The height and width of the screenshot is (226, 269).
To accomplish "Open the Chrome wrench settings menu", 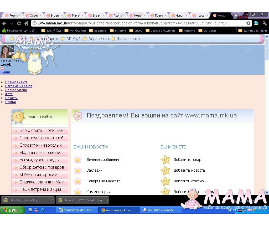I will [264, 23].
